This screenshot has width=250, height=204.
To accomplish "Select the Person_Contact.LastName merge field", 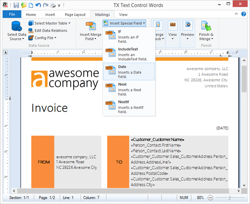I will point(156,151).
